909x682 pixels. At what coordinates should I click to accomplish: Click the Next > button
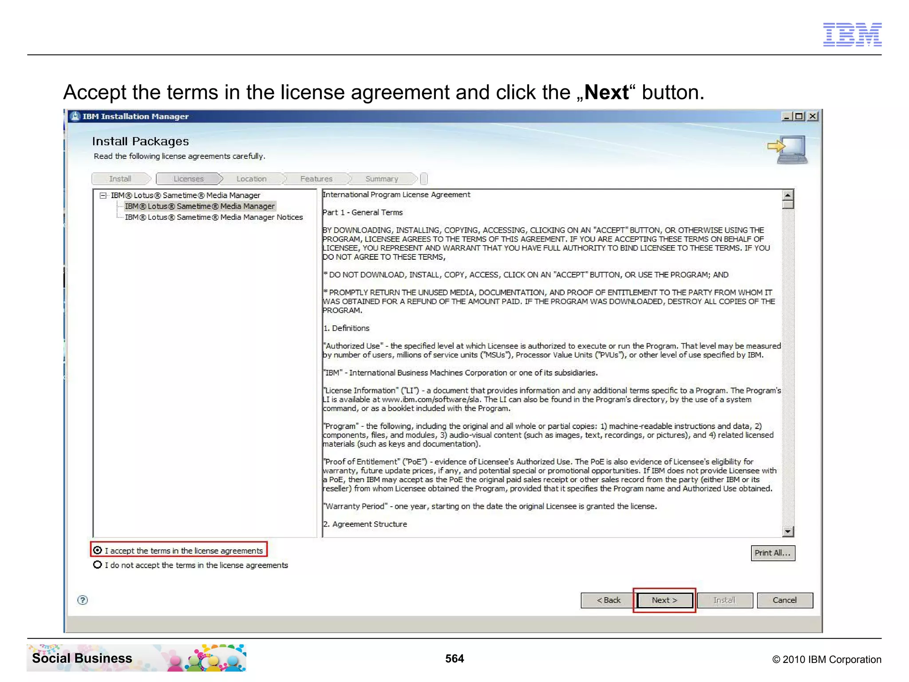(x=664, y=600)
